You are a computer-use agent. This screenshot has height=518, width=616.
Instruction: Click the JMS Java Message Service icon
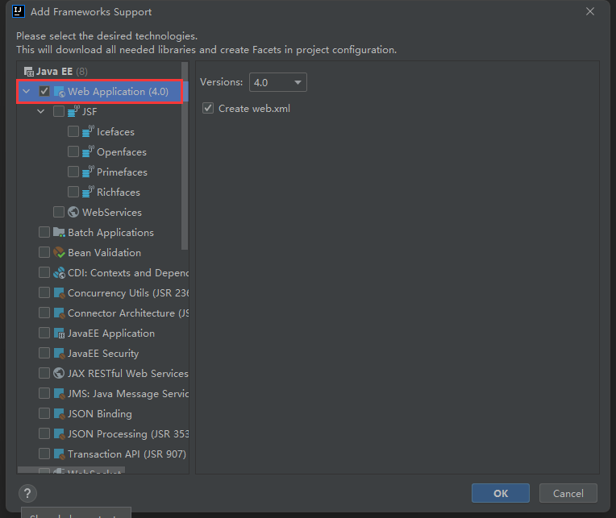pos(59,394)
